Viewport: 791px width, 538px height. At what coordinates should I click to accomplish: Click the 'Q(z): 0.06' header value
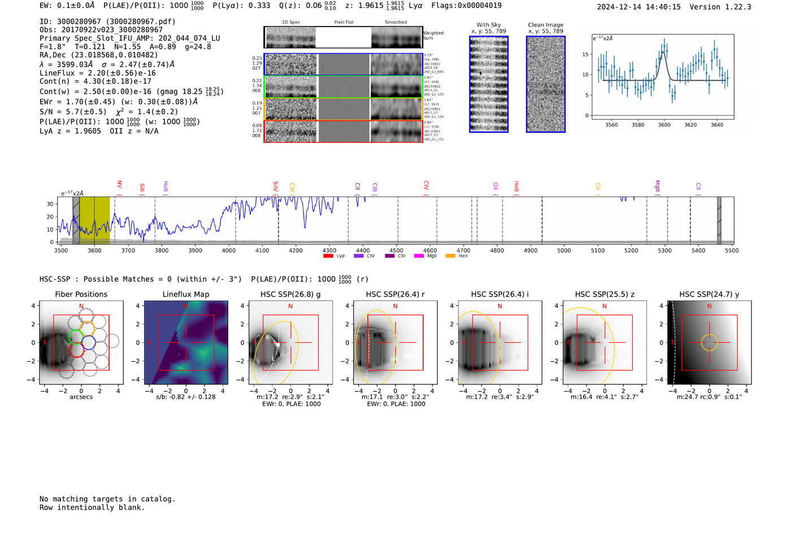point(300,6)
